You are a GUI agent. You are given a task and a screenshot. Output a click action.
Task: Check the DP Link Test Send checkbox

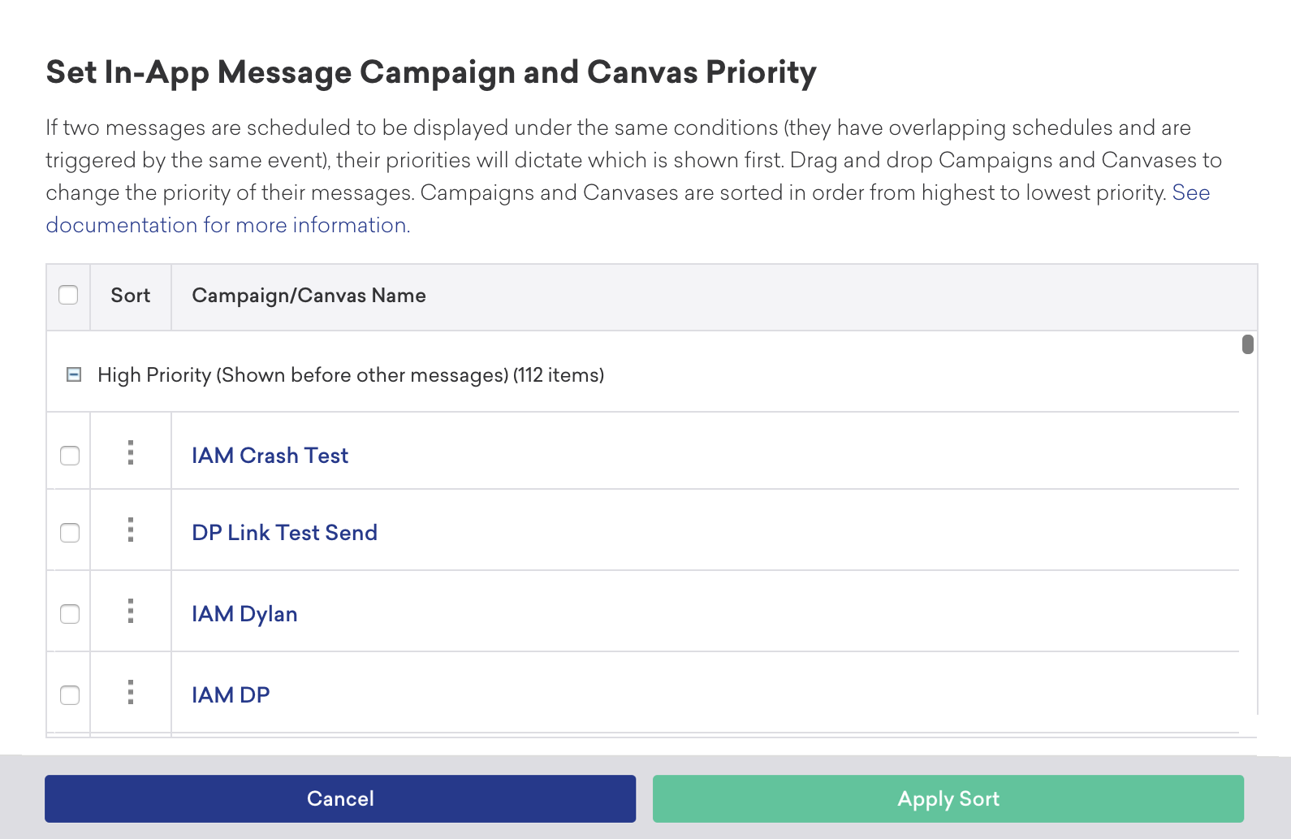(70, 533)
